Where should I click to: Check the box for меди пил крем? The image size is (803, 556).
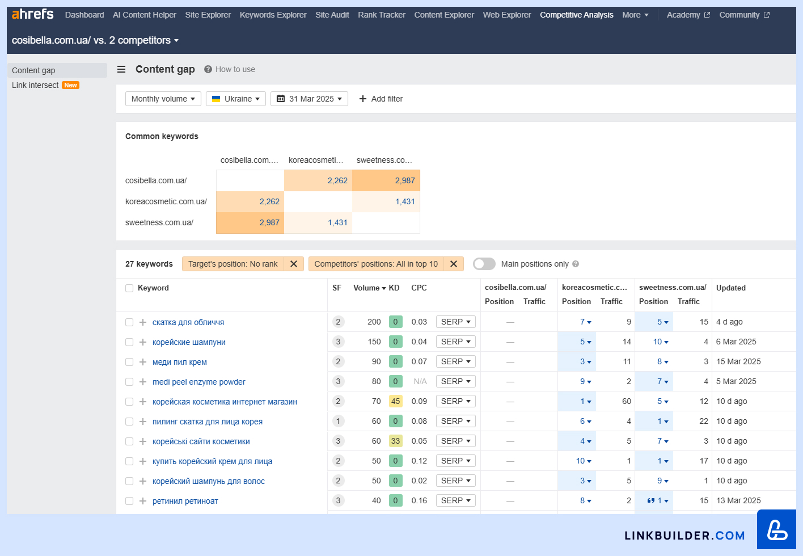(x=129, y=362)
